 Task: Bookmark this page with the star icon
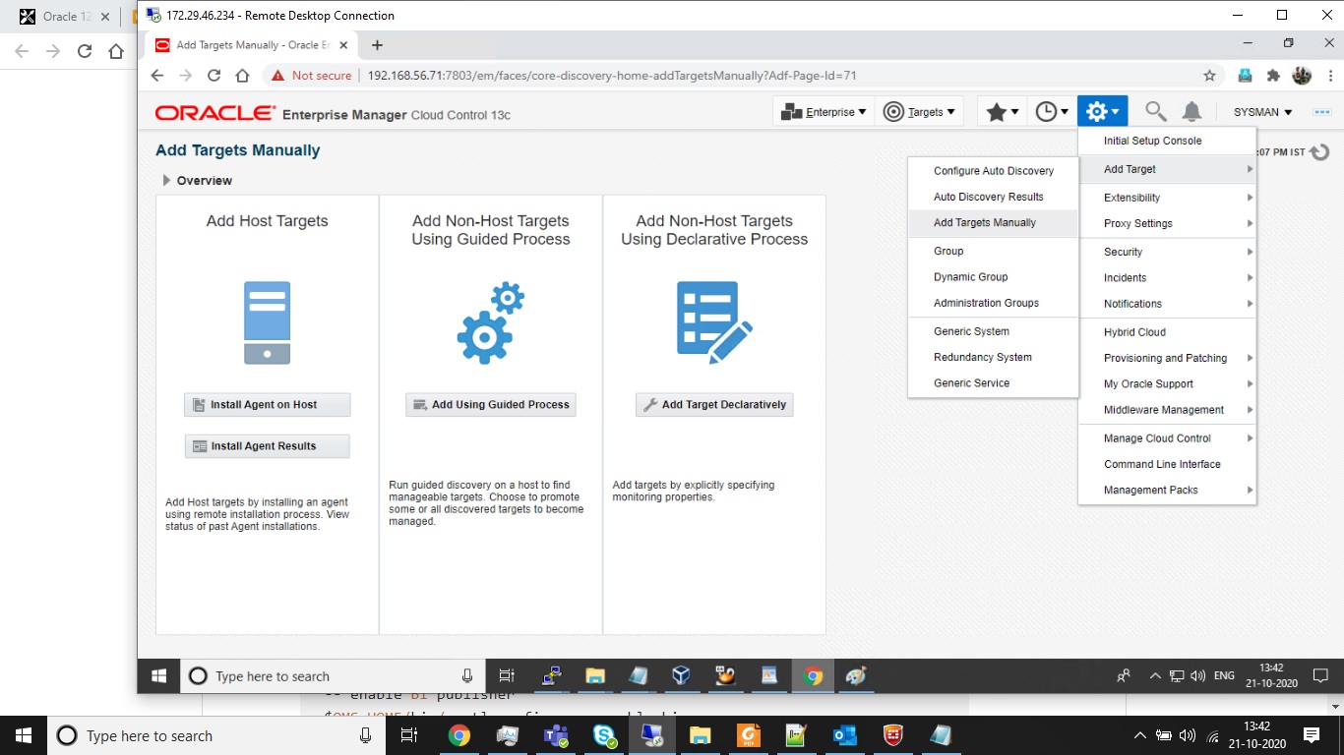click(x=1209, y=76)
